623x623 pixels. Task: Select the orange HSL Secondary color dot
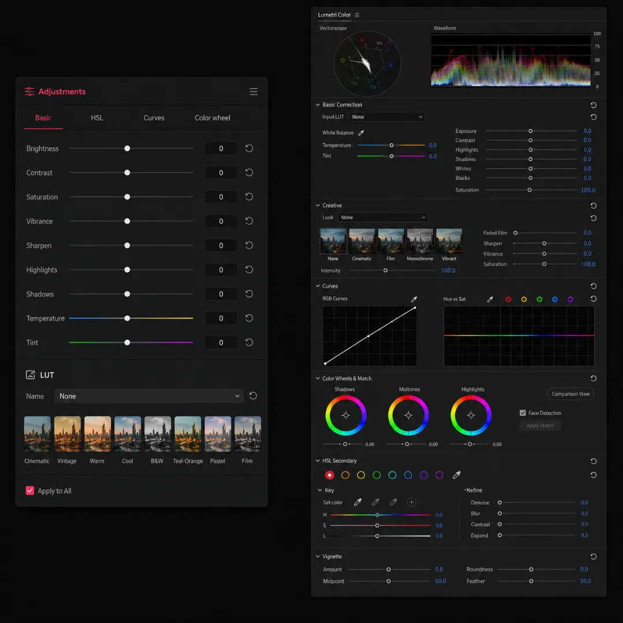(x=346, y=475)
